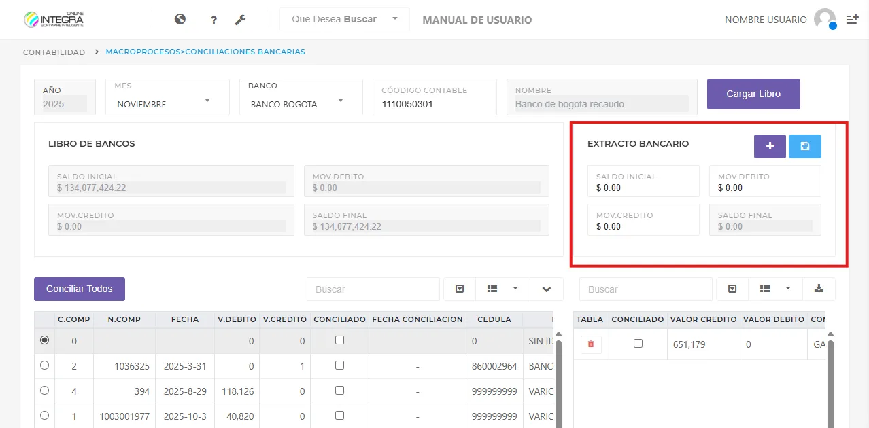Add a new Extracto Bancario entry with plus icon
Viewport: 869px width, 428px height.
coord(769,145)
